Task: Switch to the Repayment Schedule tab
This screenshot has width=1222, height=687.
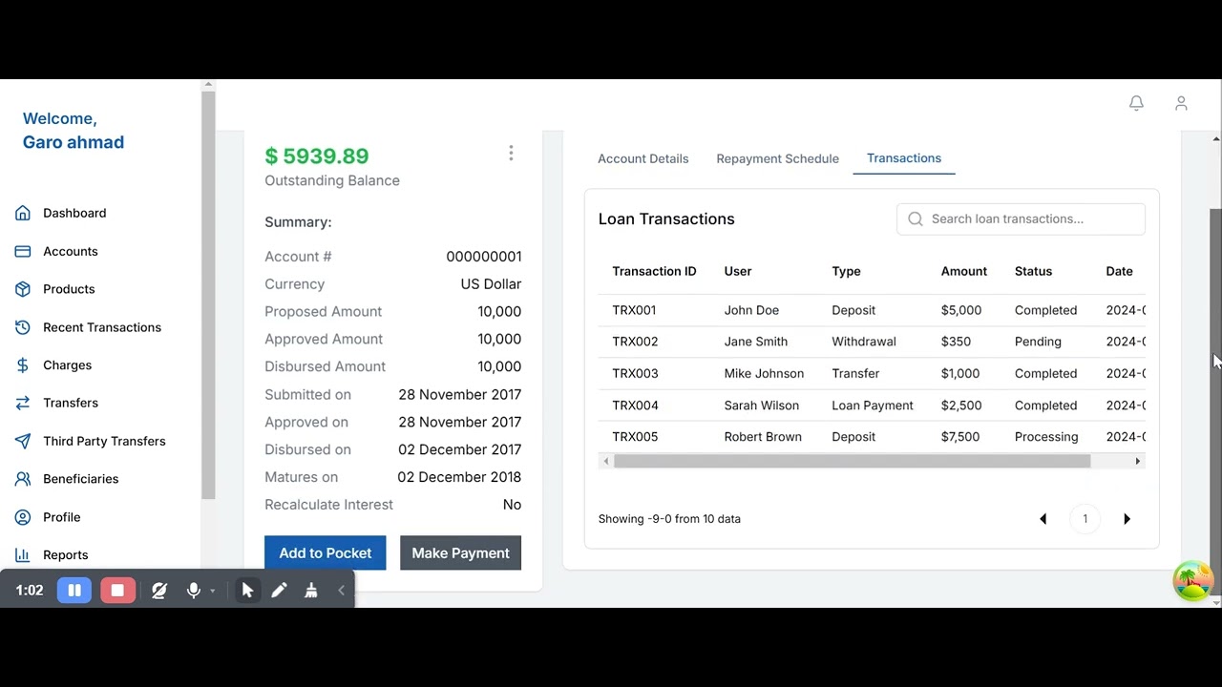Action: [x=777, y=158]
